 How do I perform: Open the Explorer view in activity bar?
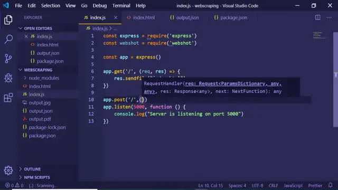tap(8, 20)
